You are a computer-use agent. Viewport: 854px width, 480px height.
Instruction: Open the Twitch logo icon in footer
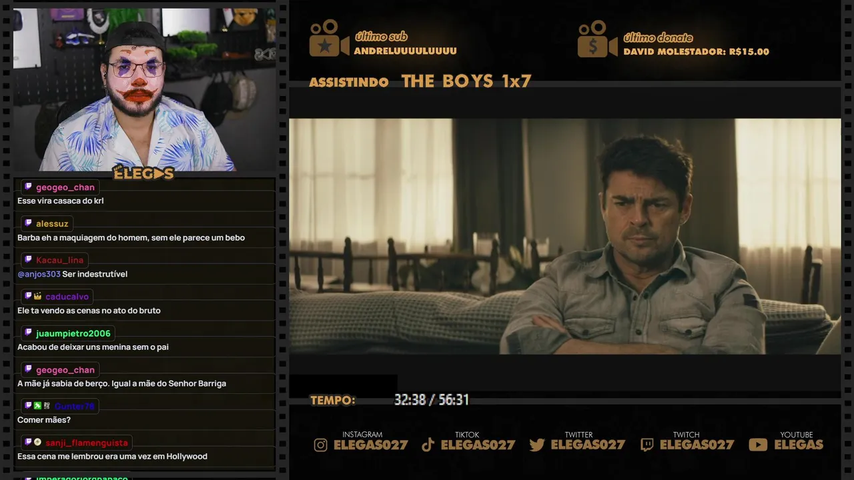point(647,445)
